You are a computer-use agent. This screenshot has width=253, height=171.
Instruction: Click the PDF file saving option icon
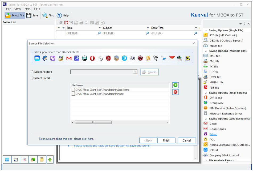[205, 88]
